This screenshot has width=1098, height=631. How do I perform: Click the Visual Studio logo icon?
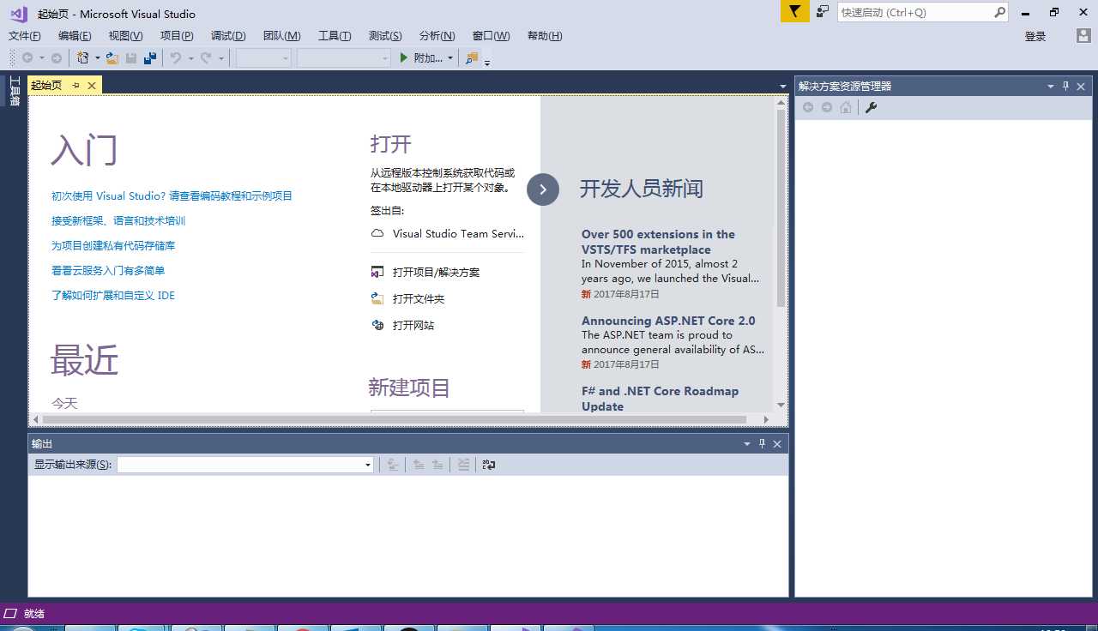19,13
